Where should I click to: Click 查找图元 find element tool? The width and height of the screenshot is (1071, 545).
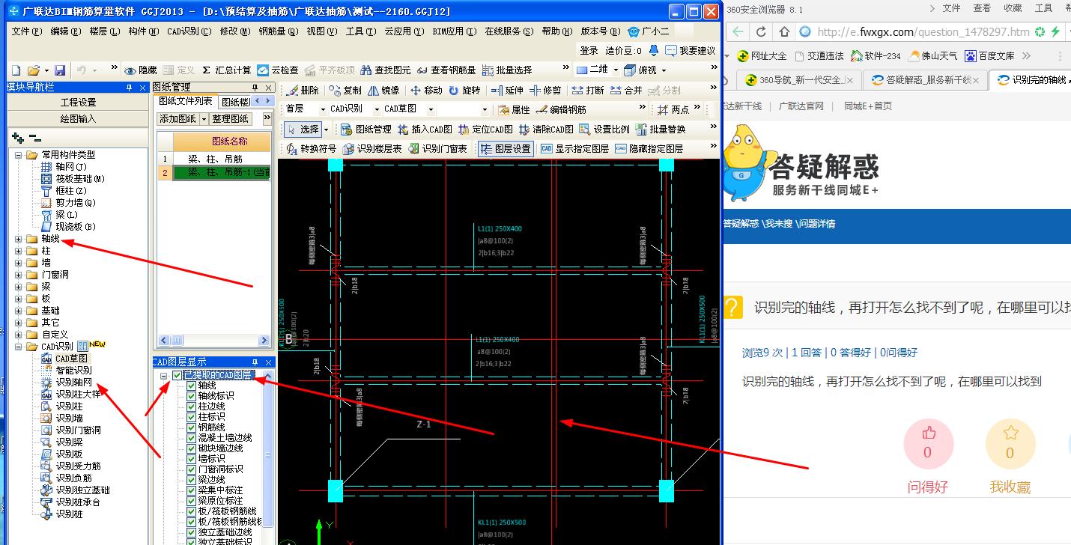pyautogui.click(x=386, y=70)
